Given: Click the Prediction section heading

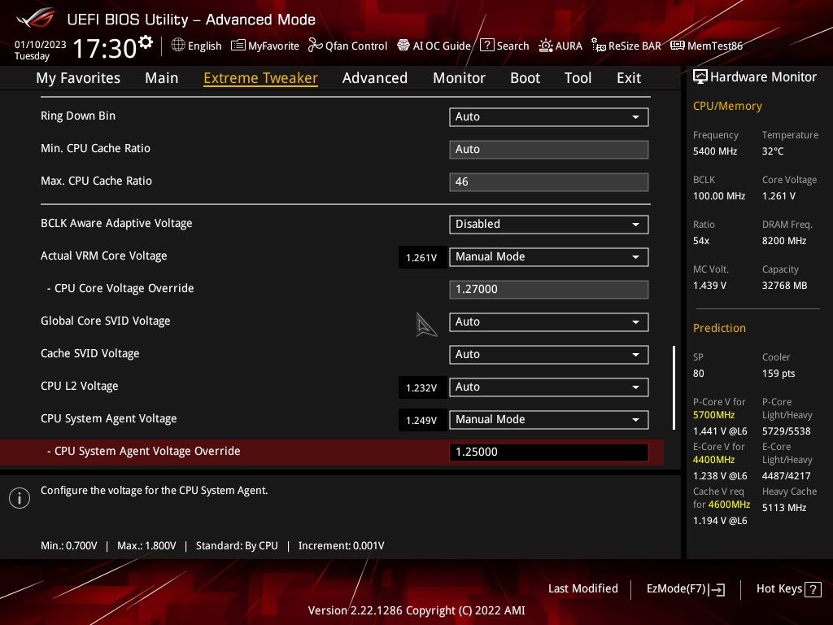Looking at the screenshot, I should [719, 328].
